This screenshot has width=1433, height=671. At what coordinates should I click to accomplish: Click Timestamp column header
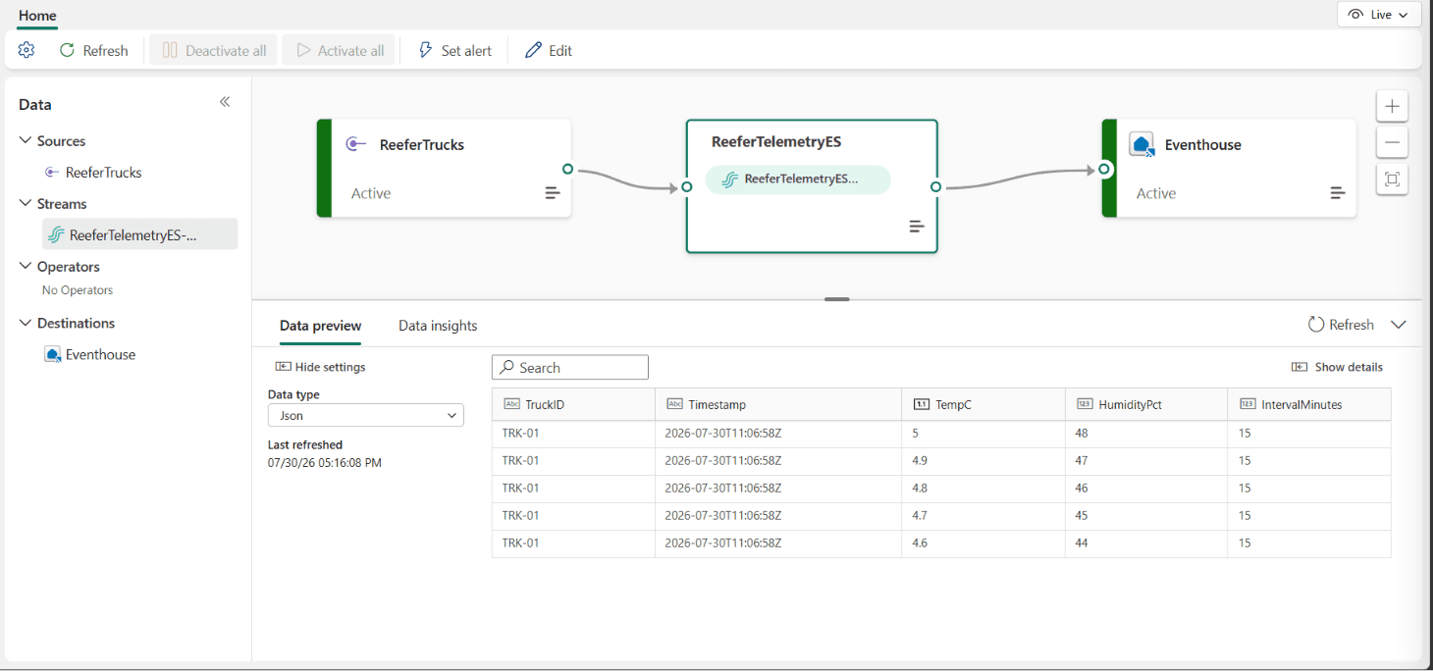778,404
